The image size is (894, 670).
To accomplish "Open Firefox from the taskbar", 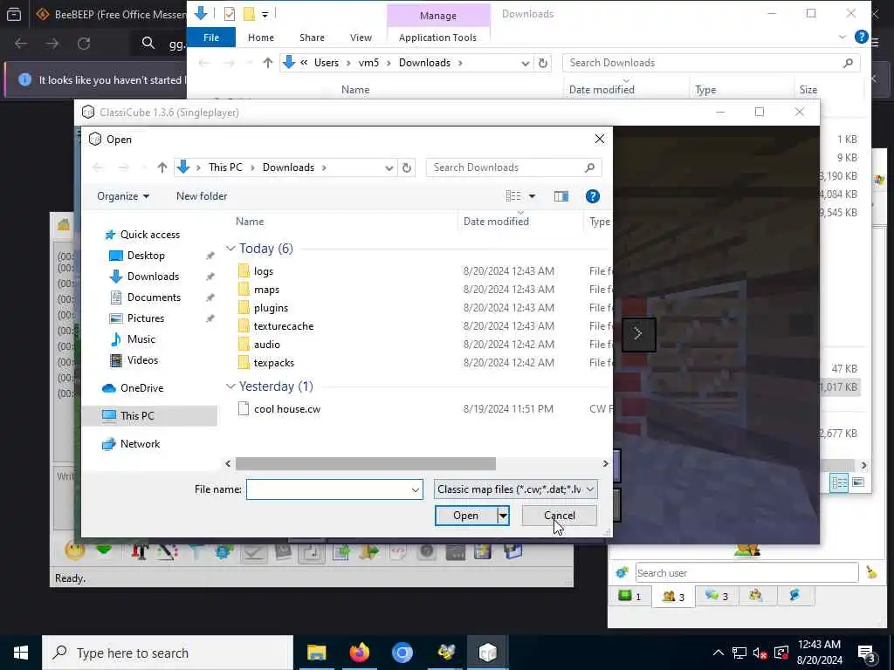I will pyautogui.click(x=359, y=653).
